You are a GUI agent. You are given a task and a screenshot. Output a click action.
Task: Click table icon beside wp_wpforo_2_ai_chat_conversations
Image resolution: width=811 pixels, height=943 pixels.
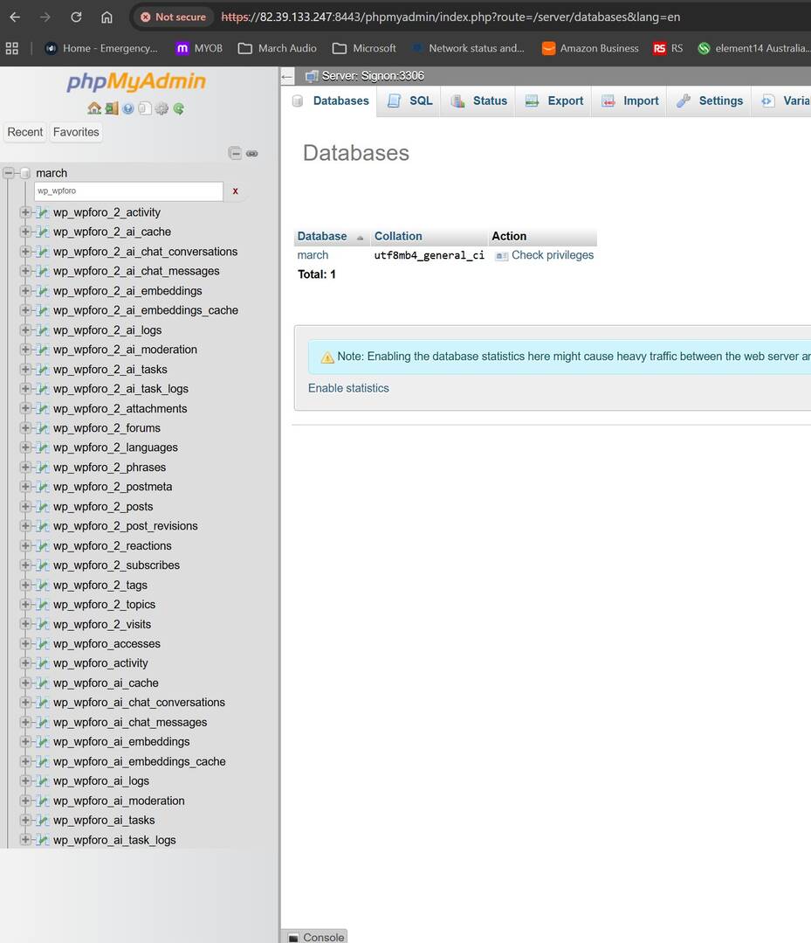42,252
